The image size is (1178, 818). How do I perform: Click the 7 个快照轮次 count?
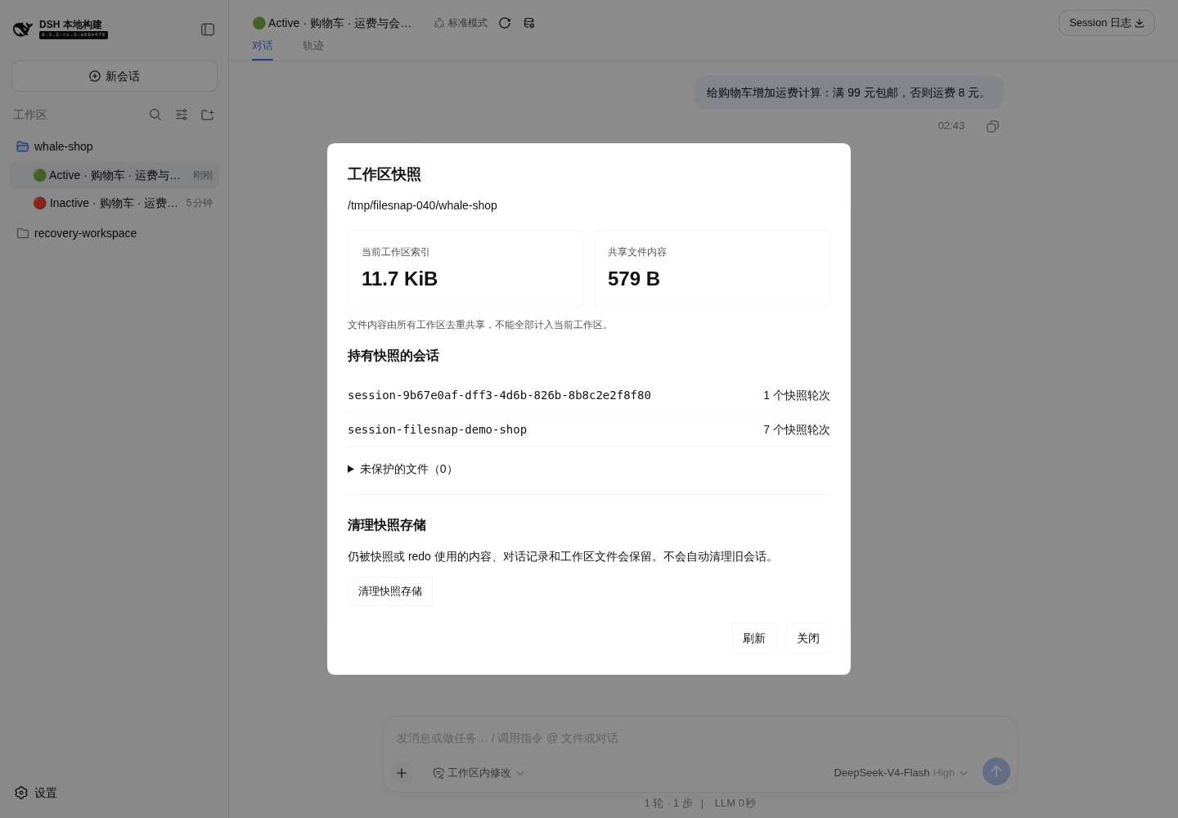pyautogui.click(x=797, y=430)
